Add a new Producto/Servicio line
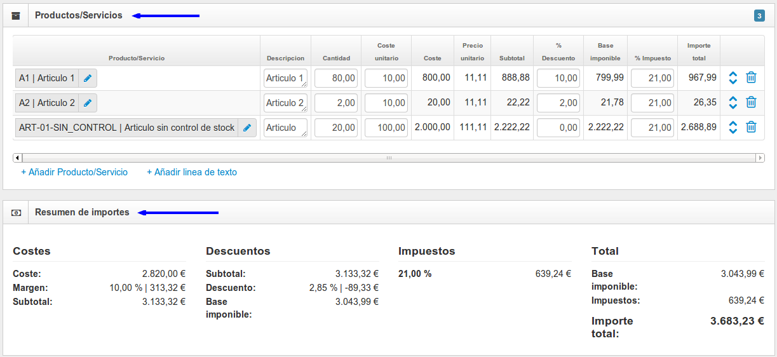This screenshot has width=777, height=357. [74, 172]
